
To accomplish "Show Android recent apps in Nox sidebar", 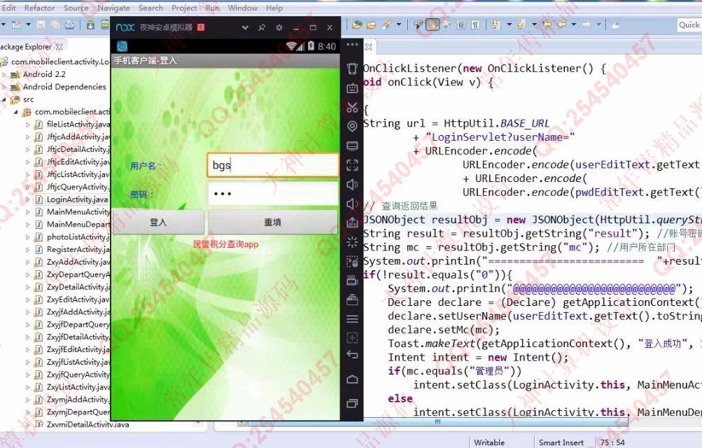I will coord(352,404).
